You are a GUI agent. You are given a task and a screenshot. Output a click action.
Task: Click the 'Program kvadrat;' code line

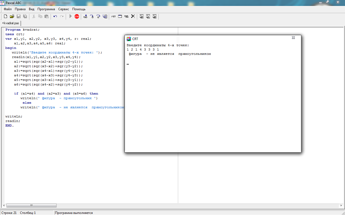23,30
